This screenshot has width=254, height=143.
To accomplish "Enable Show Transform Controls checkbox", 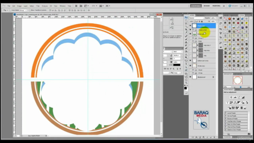I will pyautogui.click(x=30, y=10).
